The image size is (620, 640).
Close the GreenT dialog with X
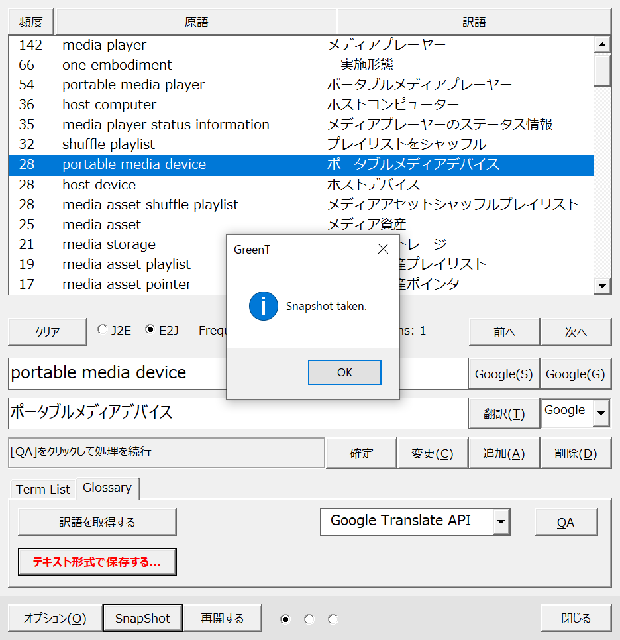383,249
